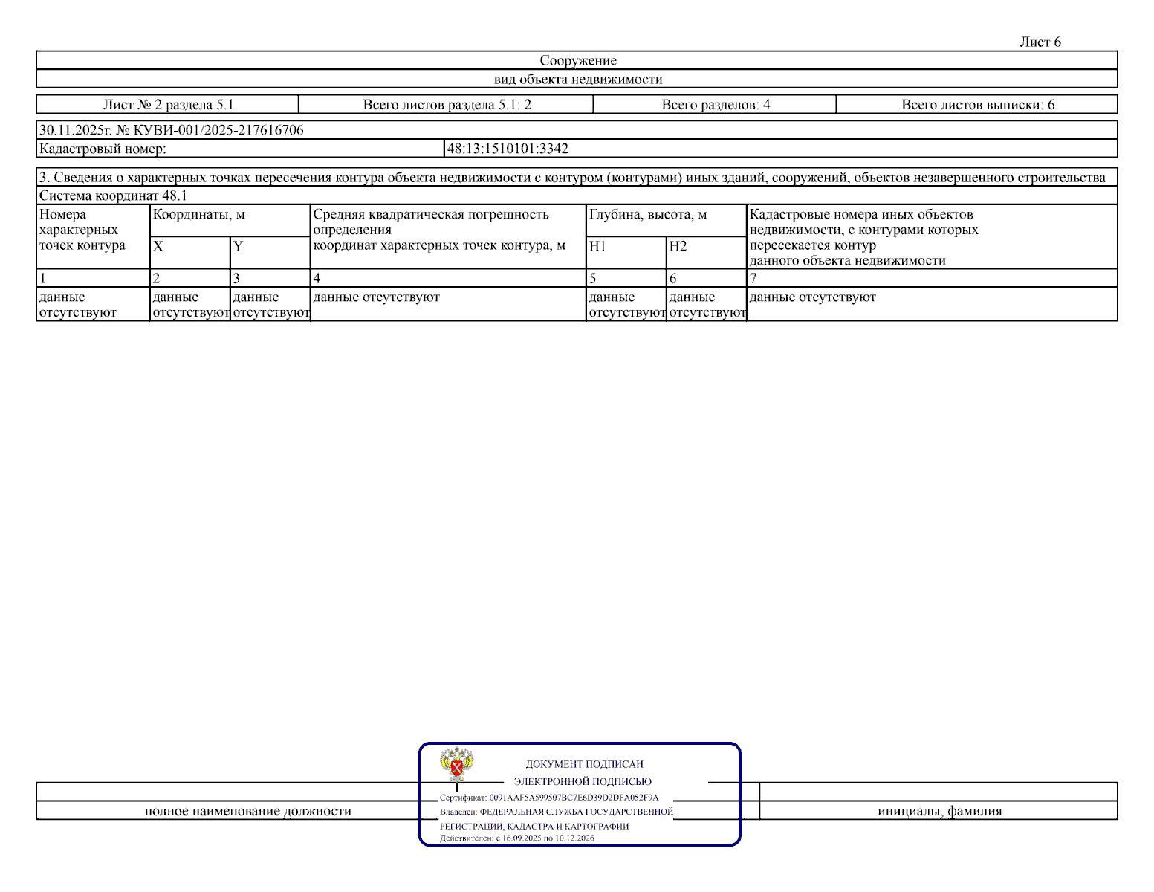Click the 'Действителен' validity date line
The height and width of the screenshot is (892, 1154).
point(517,838)
